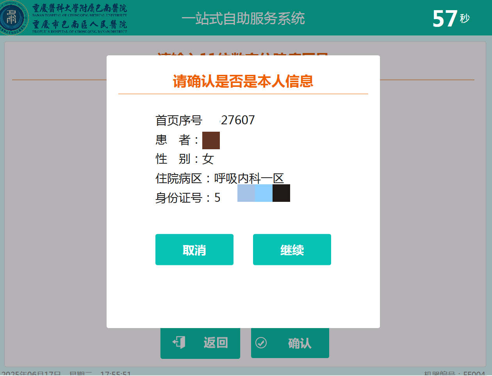Click 住院病区：呼吸内科一区 line
The height and width of the screenshot is (376, 492).
click(x=220, y=178)
